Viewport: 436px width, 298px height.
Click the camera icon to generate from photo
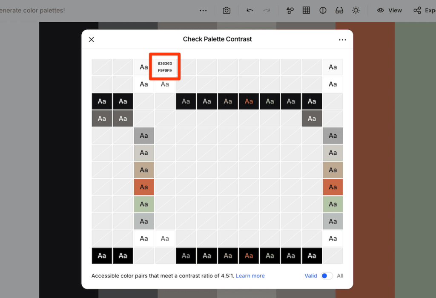coord(227,11)
